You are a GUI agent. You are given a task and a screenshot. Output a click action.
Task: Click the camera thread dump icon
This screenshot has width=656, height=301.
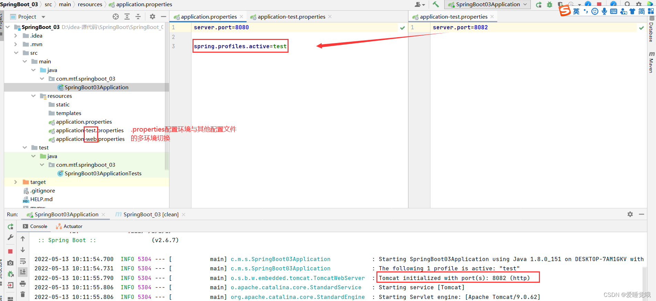10,263
